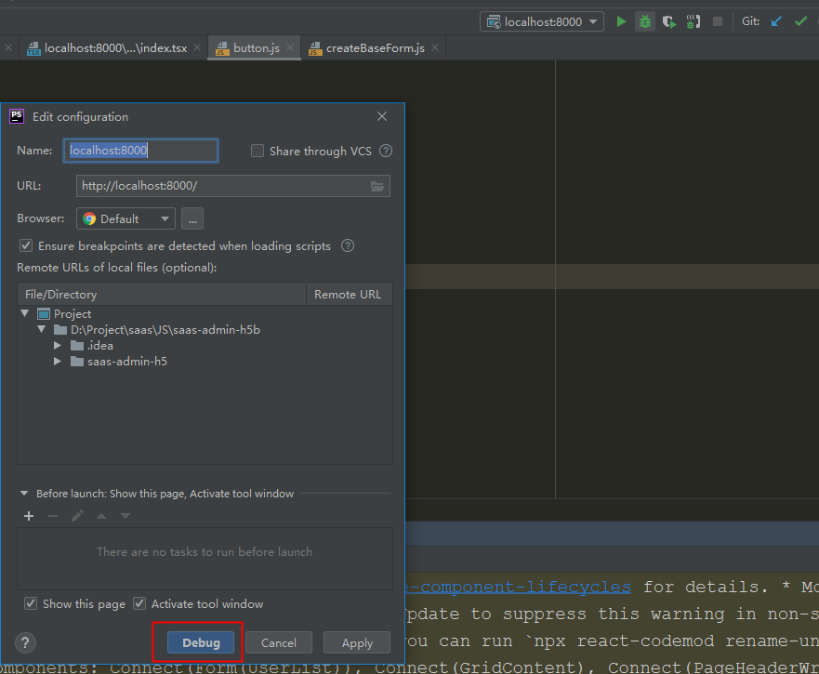Close the button.js tab

[290, 48]
